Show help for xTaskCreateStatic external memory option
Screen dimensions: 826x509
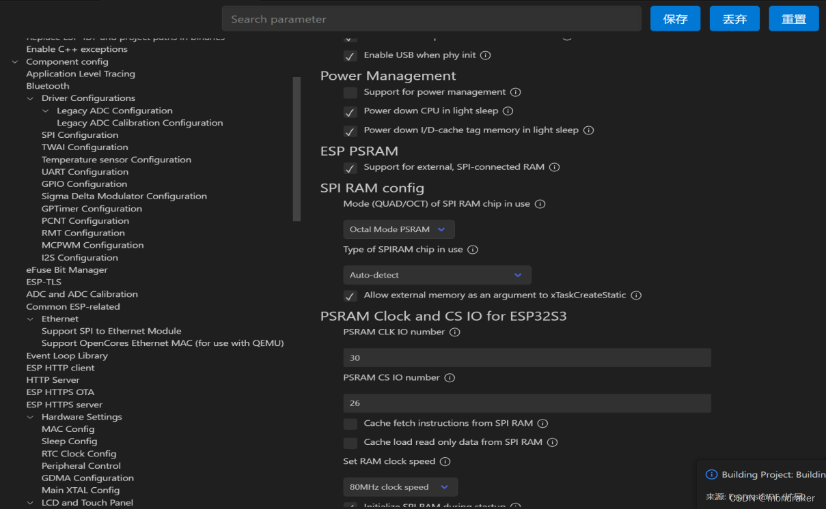tap(636, 295)
